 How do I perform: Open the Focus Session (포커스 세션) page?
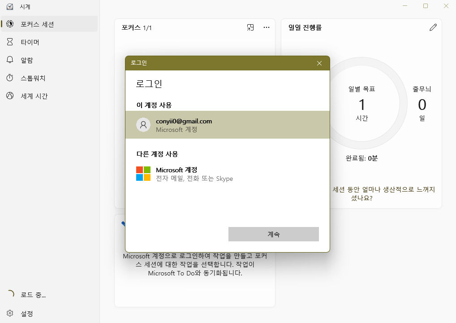tap(49, 24)
